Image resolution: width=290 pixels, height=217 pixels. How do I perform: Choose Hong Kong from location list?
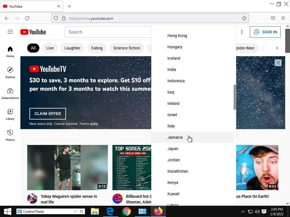(193, 36)
